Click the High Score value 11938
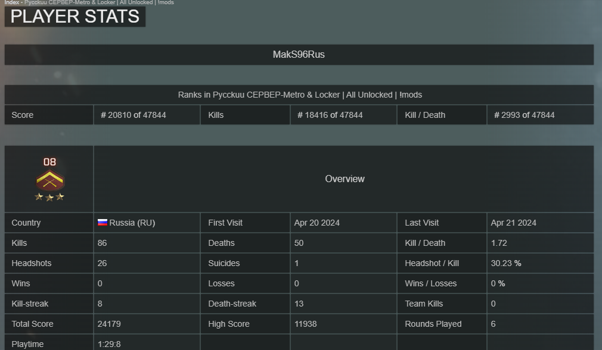This screenshot has width=602, height=350. point(306,324)
